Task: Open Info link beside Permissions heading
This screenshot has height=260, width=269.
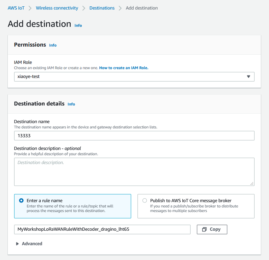Action: coord(53,45)
